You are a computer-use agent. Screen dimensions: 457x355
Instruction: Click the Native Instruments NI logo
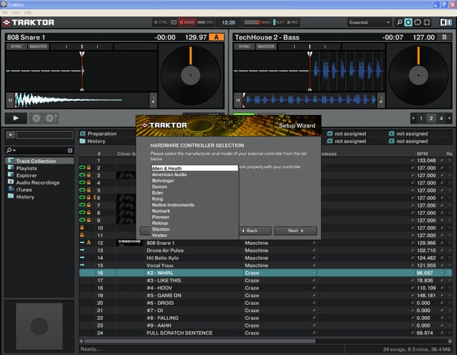coord(446,22)
